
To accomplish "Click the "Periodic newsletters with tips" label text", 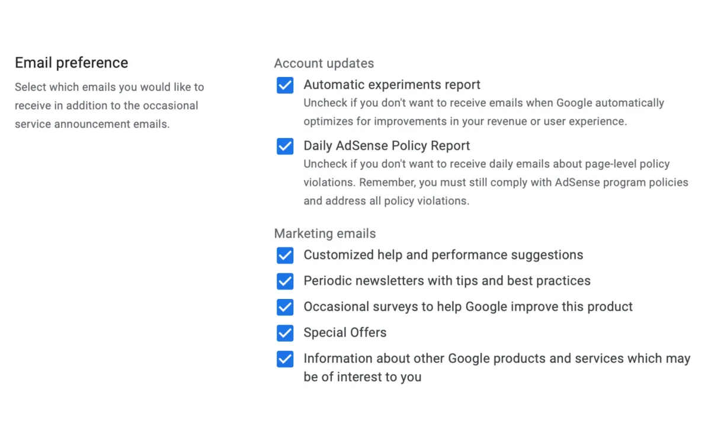I will click(x=447, y=281).
